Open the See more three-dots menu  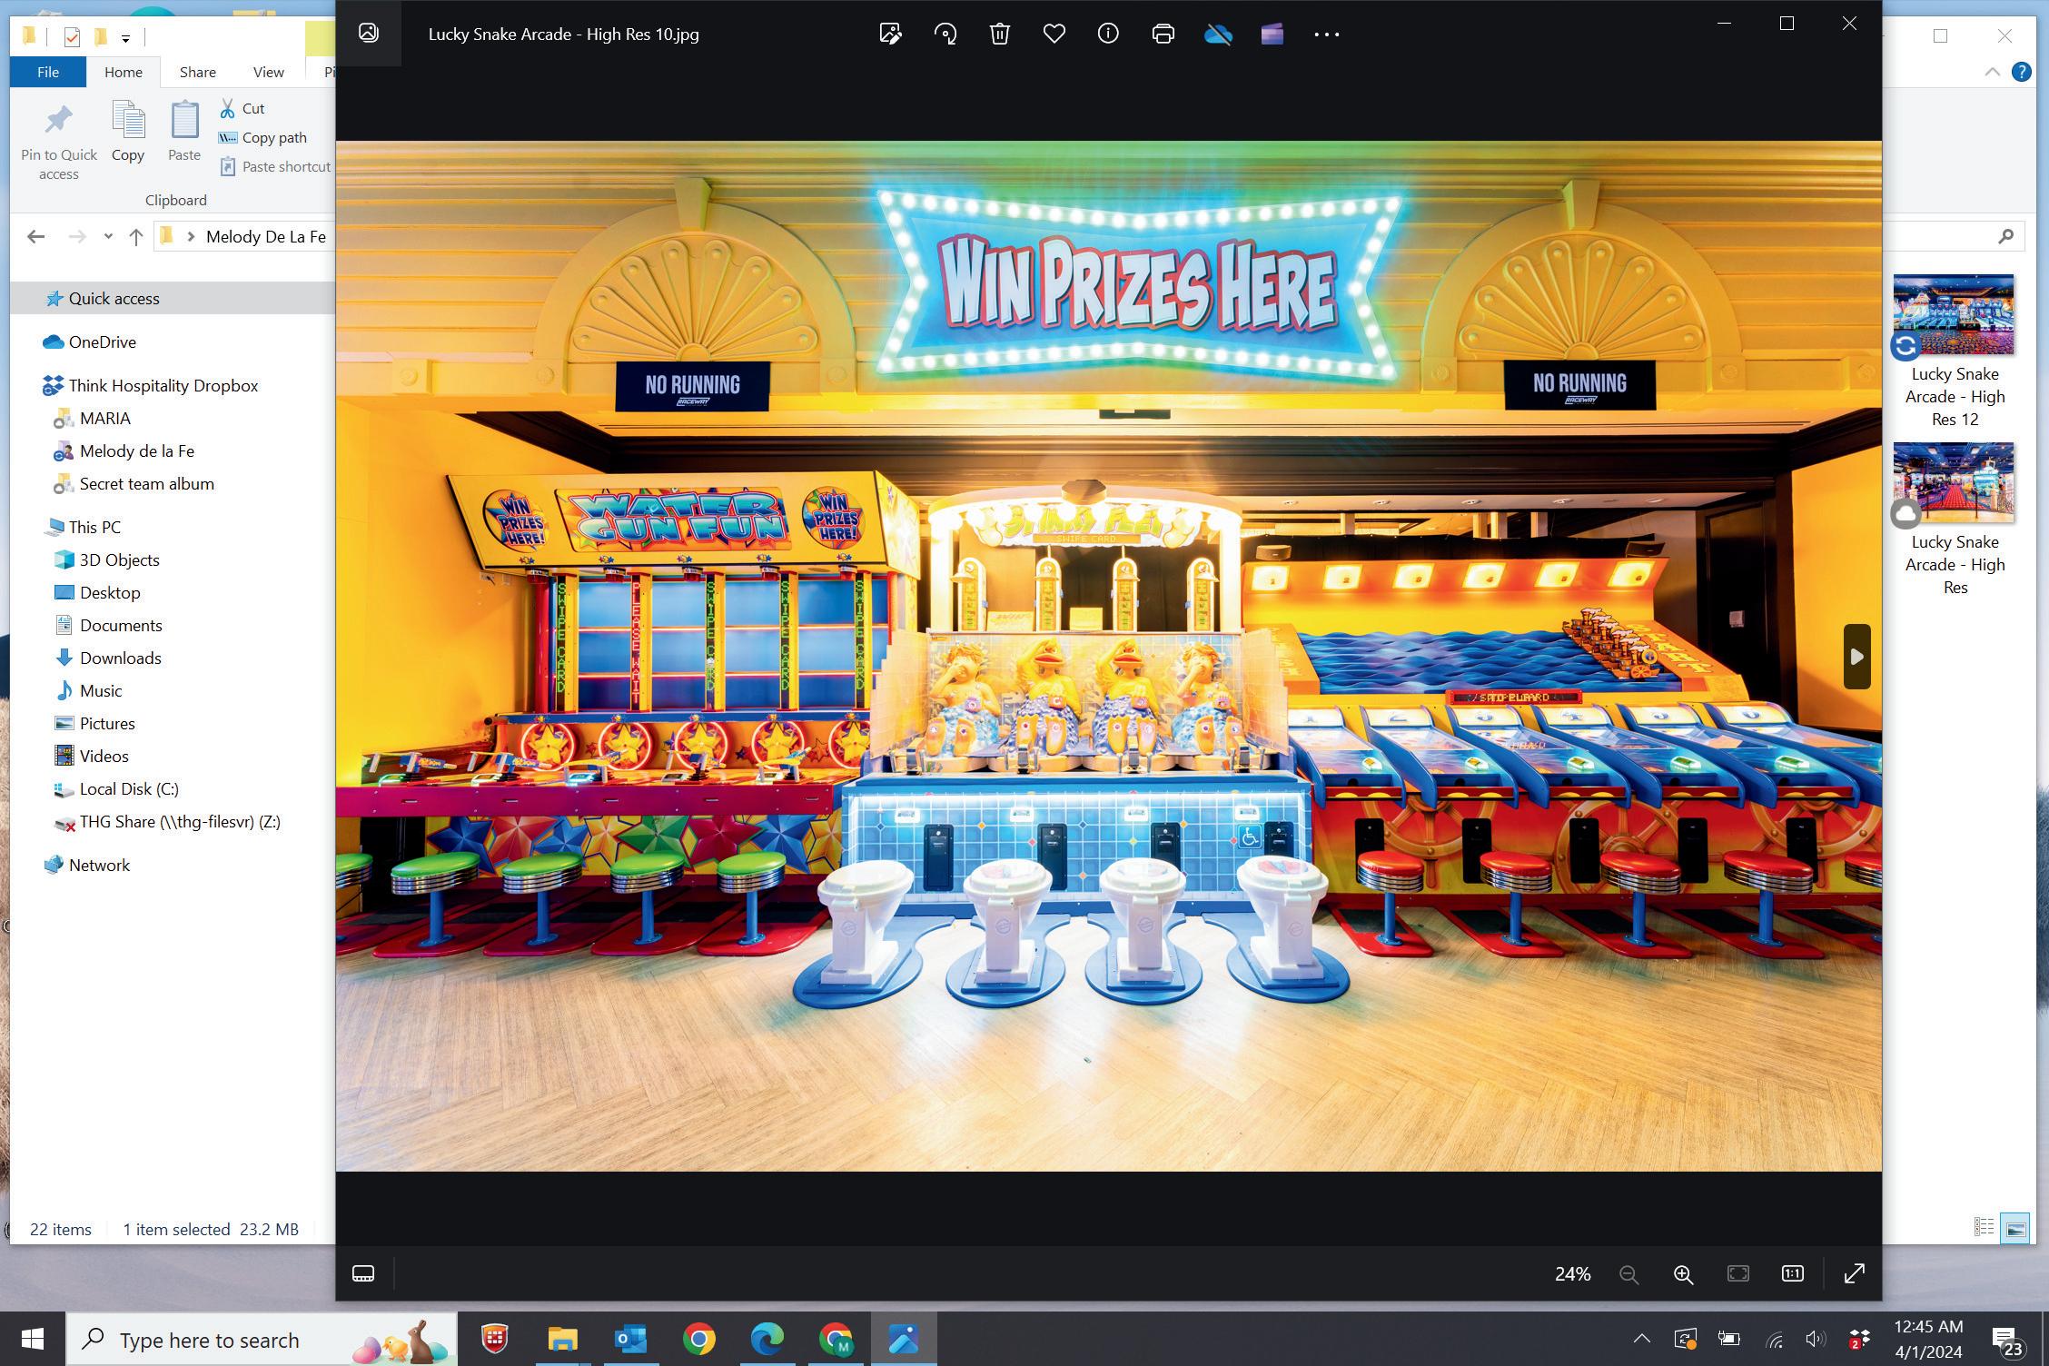click(x=1326, y=35)
